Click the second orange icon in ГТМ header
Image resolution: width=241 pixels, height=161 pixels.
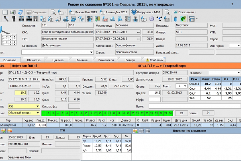(10, 131)
